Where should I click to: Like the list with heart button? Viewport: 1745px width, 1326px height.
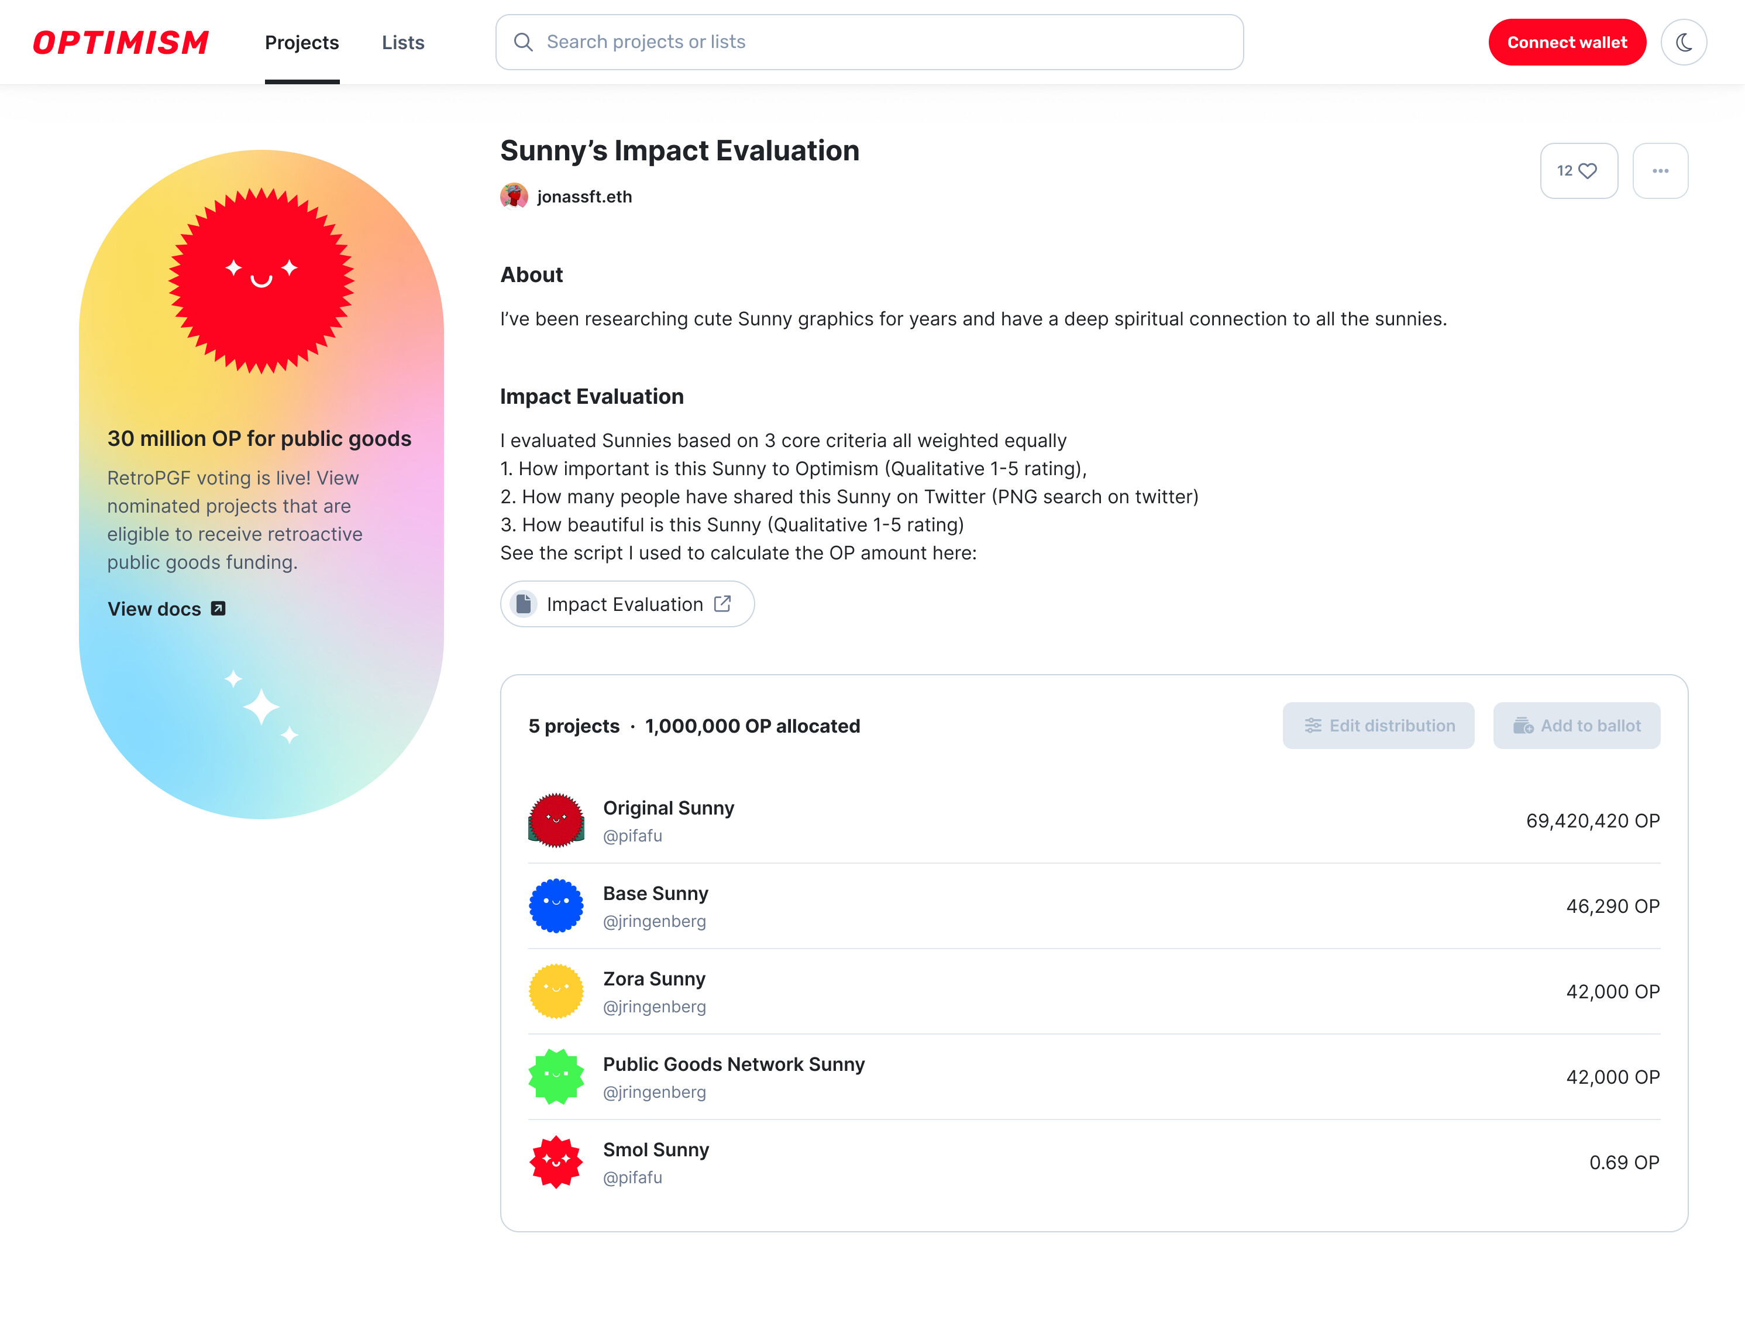click(x=1578, y=170)
